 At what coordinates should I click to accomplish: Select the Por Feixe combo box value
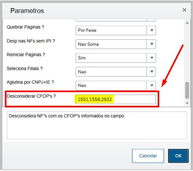coord(111,30)
